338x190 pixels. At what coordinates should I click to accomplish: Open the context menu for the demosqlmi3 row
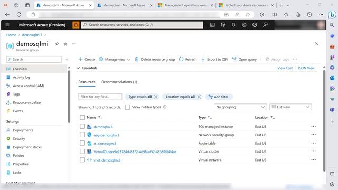point(313,127)
